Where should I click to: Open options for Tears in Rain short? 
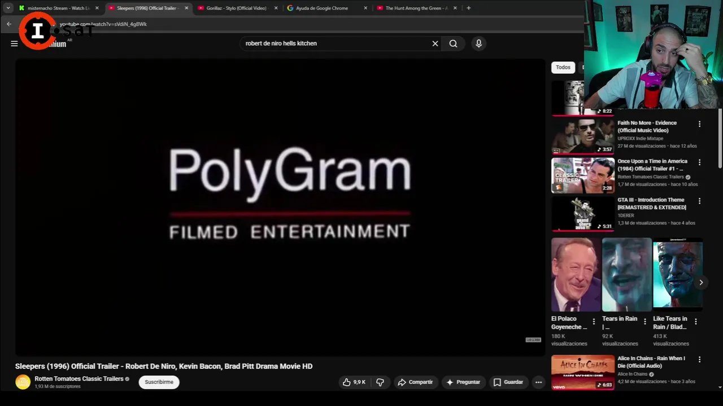point(645,321)
